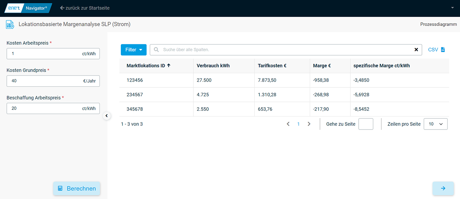This screenshot has width=460, height=199.
Task: Click the ene't Navigator logo
Action: [x=28, y=8]
